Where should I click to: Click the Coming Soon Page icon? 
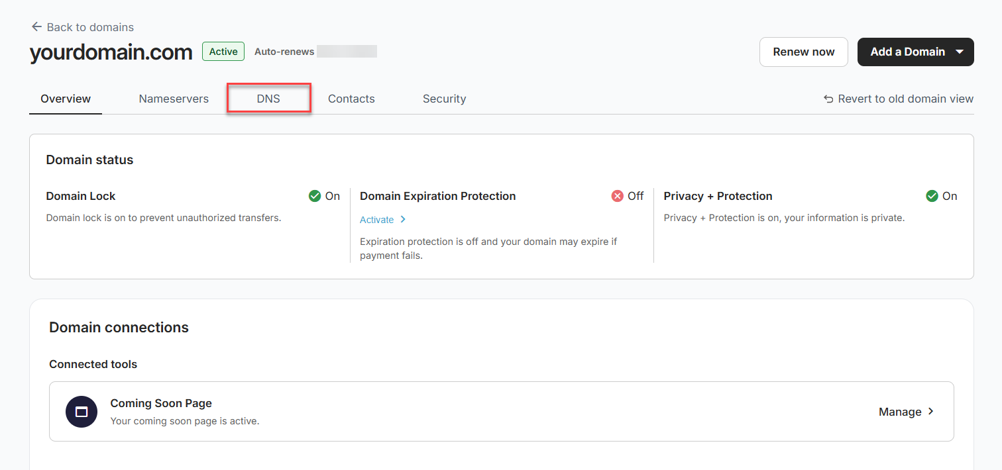82,412
